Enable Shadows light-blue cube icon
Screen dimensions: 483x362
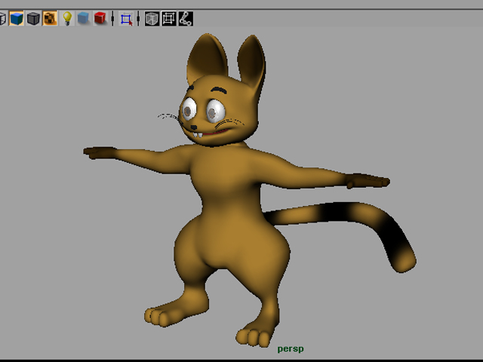pos(84,18)
